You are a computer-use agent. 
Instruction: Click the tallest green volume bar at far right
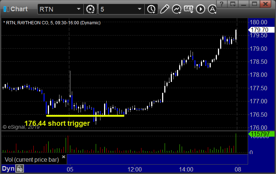pyautogui.click(x=236, y=143)
